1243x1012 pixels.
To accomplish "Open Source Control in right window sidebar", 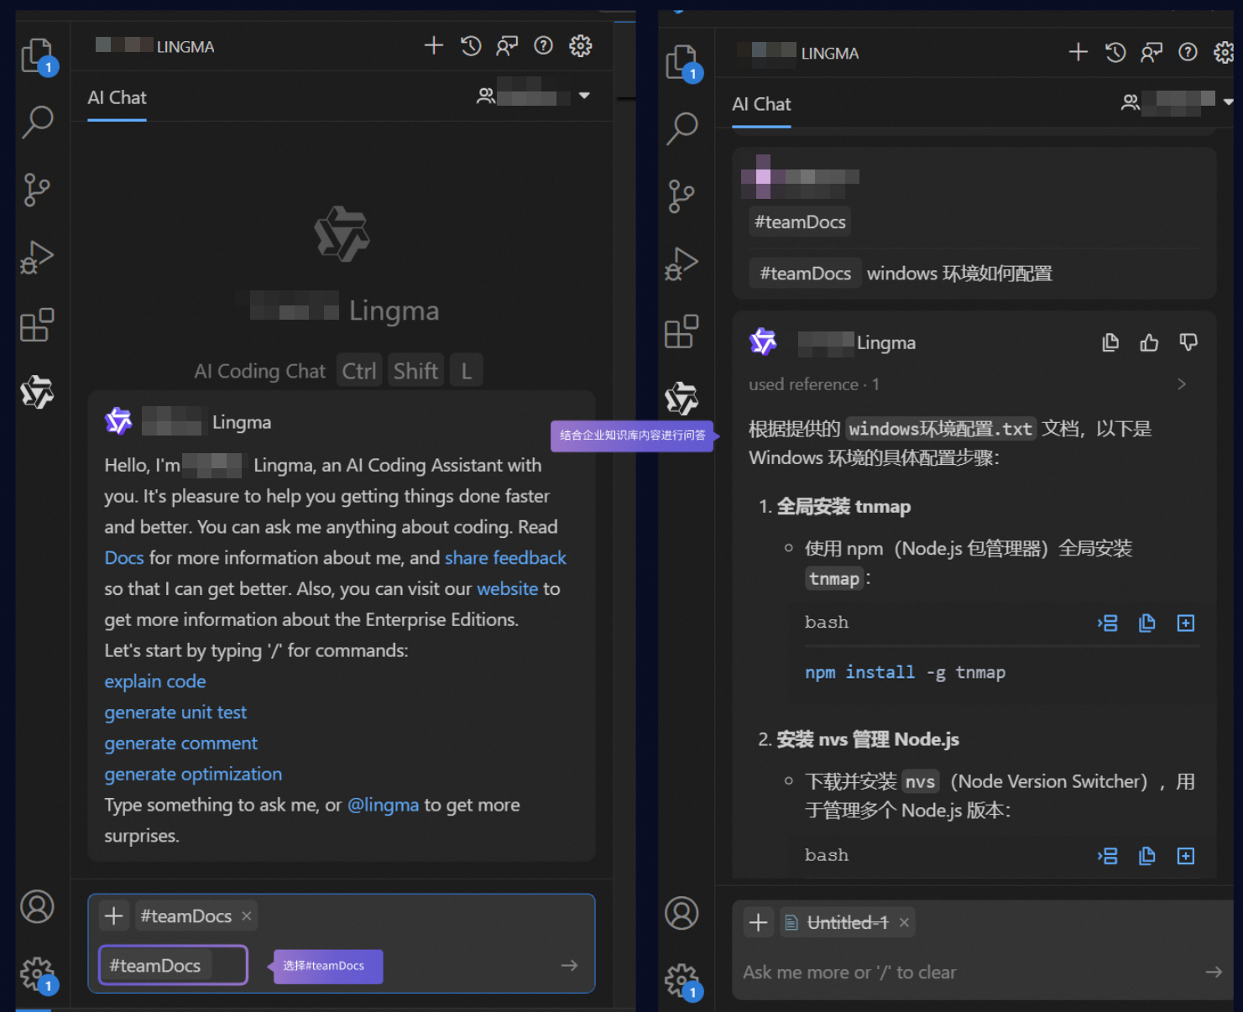I will tap(682, 196).
